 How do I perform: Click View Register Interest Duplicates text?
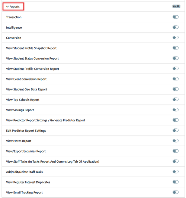tap(28, 182)
